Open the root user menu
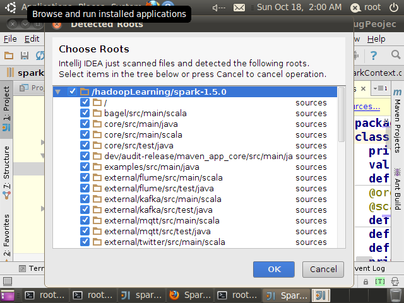Screen dimensions: 404x303 (365, 8)
